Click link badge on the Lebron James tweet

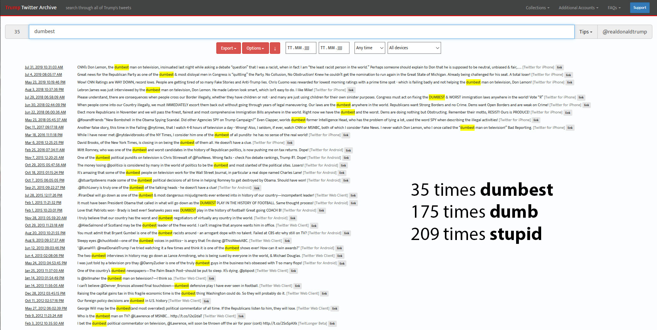pos(351,90)
